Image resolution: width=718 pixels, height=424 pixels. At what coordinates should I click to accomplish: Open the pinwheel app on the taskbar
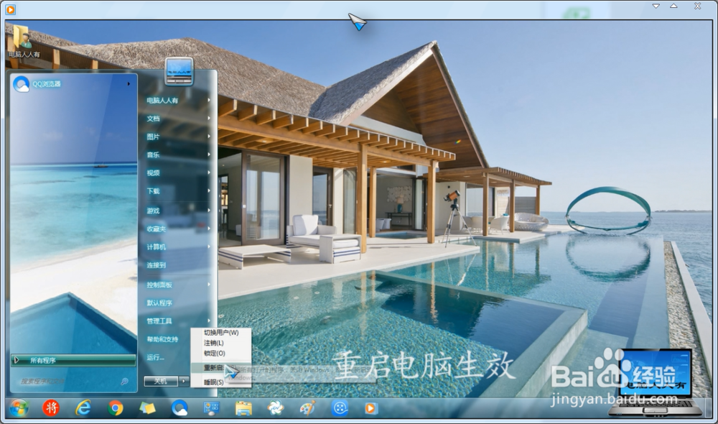[x=276, y=408]
